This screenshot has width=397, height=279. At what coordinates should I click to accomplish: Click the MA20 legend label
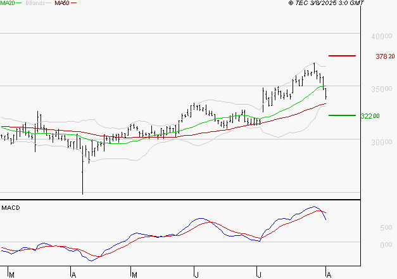[x=8, y=3]
